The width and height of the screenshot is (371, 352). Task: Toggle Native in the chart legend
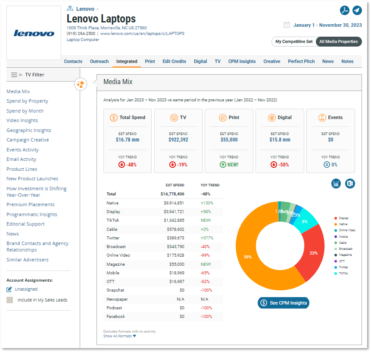341,224
